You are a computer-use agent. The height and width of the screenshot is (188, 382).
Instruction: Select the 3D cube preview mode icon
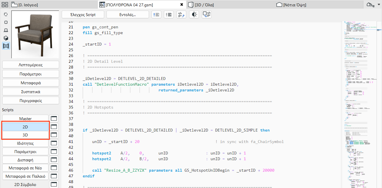point(6,38)
